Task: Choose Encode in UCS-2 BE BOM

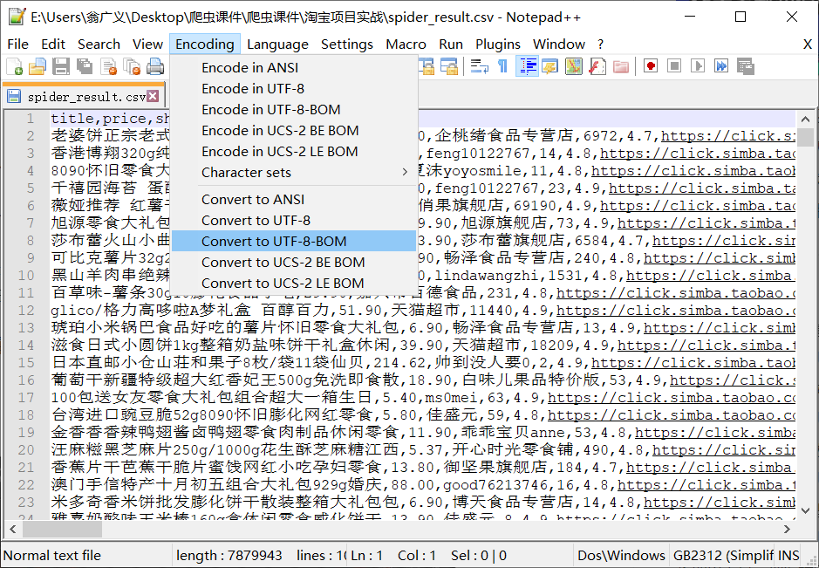Action: tap(294, 131)
